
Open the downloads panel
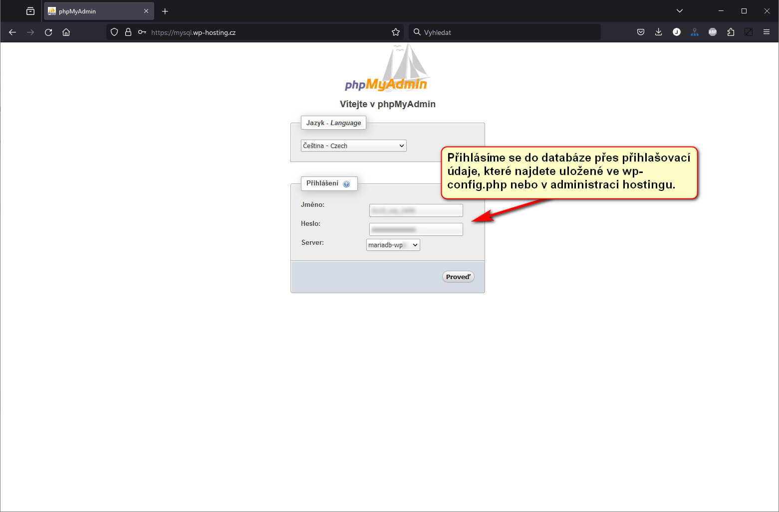pyautogui.click(x=659, y=32)
